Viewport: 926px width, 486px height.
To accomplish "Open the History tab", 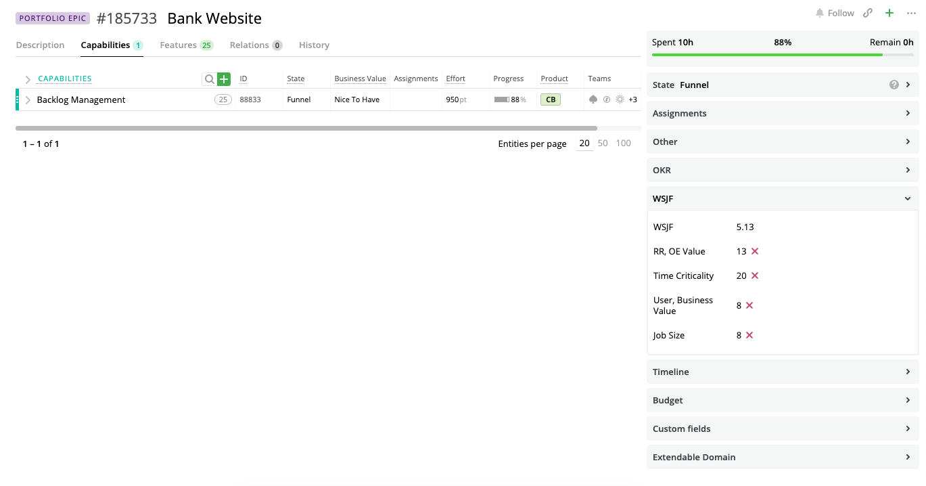I will [x=314, y=45].
